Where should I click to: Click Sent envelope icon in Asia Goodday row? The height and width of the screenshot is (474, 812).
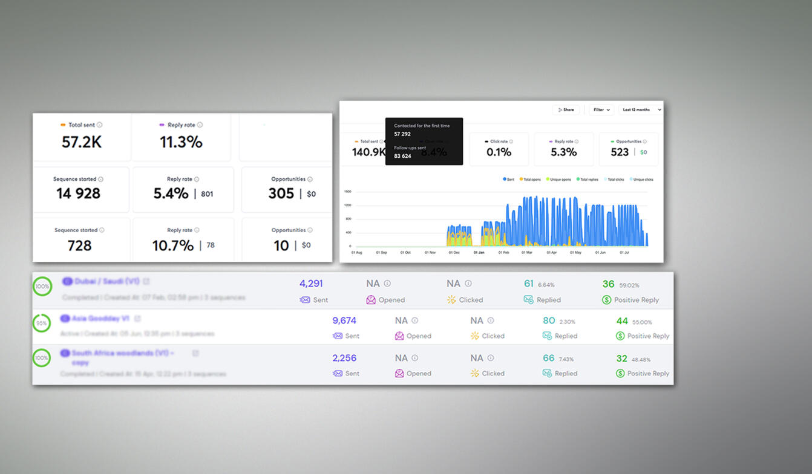coord(338,336)
